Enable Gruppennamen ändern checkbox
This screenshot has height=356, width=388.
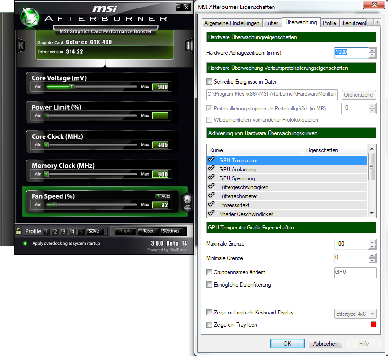[209, 272]
